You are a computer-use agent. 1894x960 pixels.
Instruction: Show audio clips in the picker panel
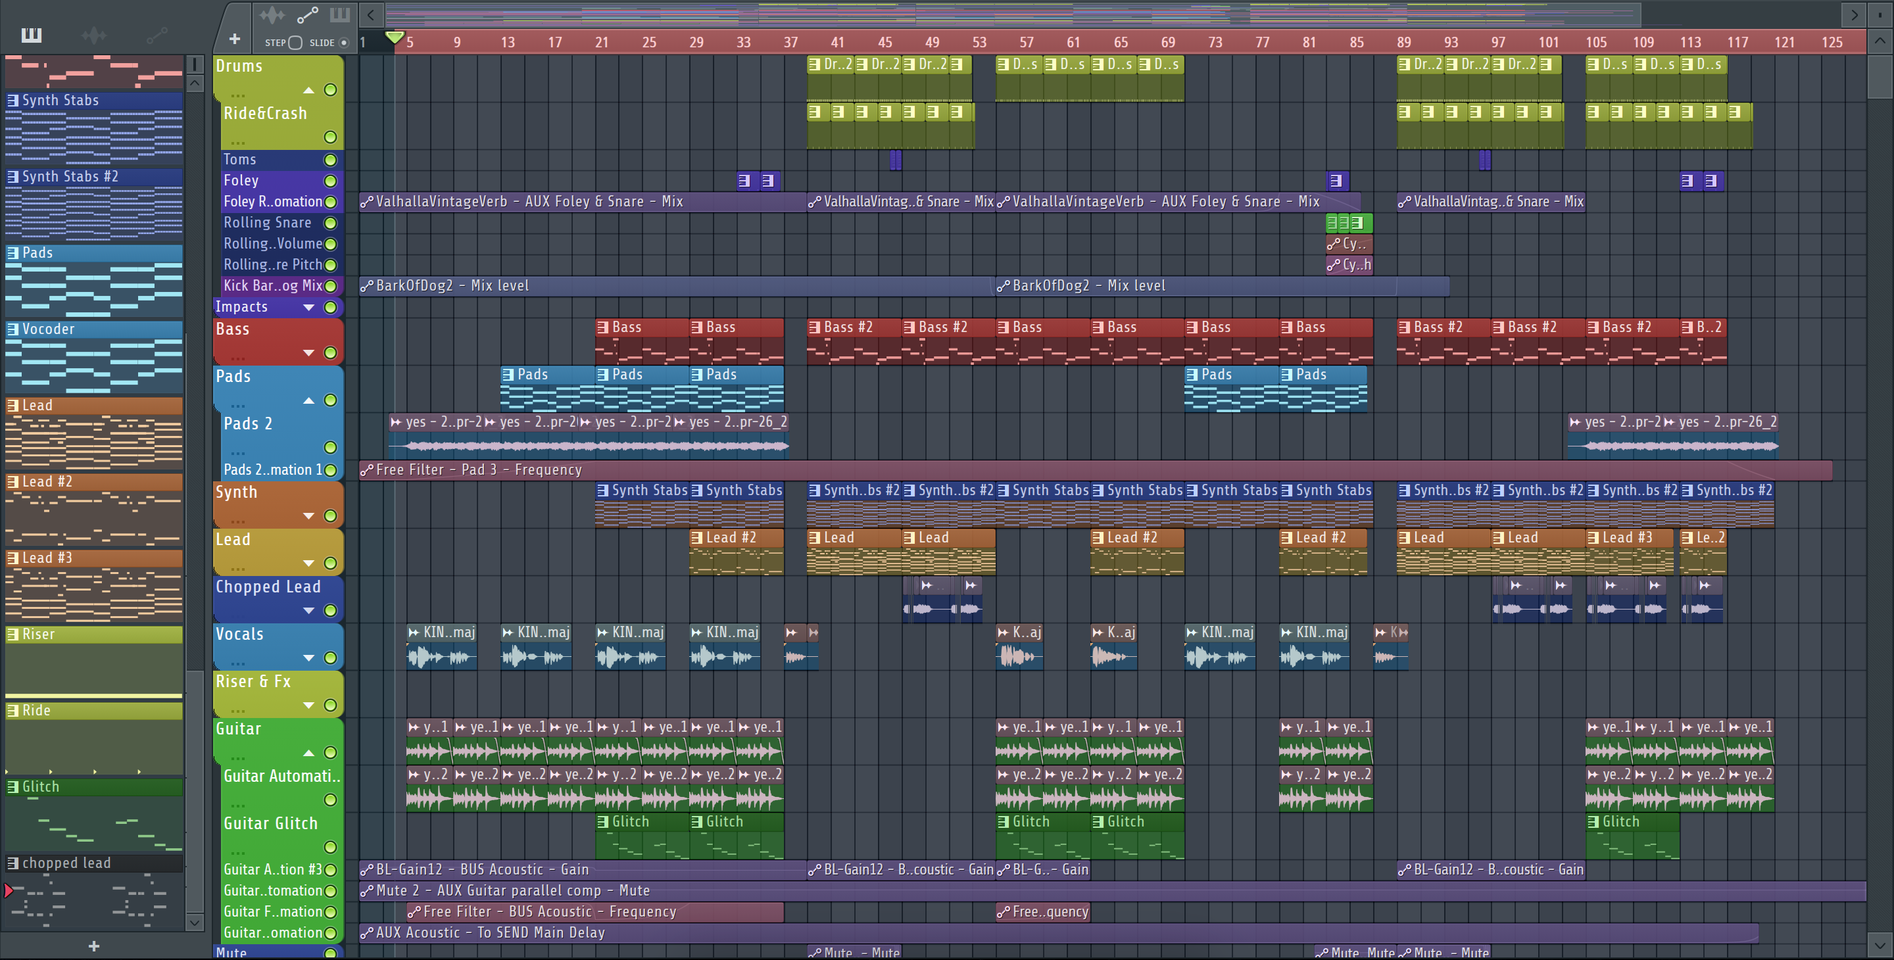pos(93,35)
